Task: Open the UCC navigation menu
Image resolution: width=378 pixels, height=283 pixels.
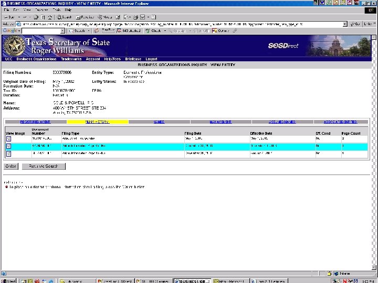Action: point(8,59)
